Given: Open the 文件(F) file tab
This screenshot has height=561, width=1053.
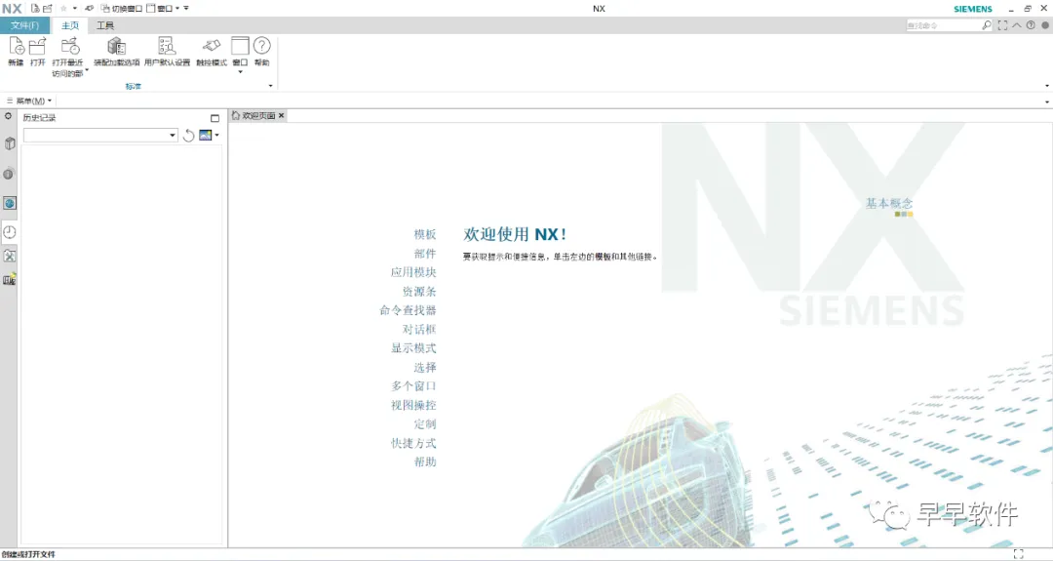Looking at the screenshot, I should pos(24,25).
